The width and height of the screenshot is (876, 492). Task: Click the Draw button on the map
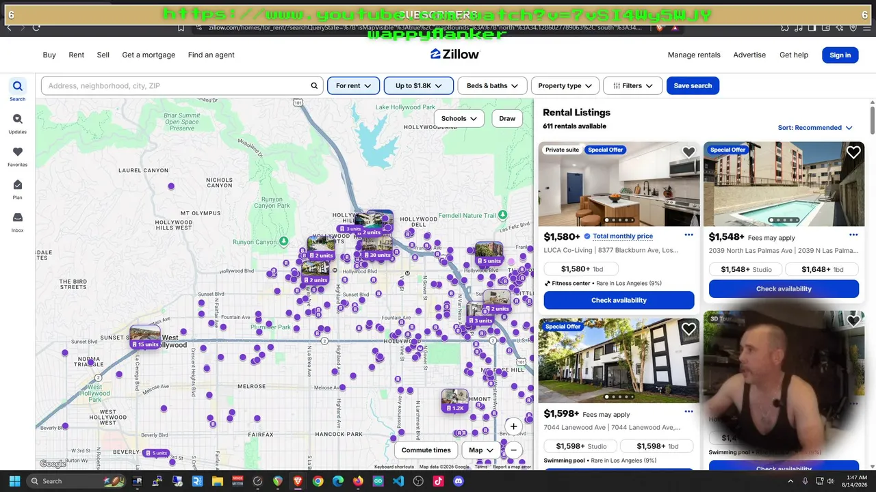[x=507, y=118]
